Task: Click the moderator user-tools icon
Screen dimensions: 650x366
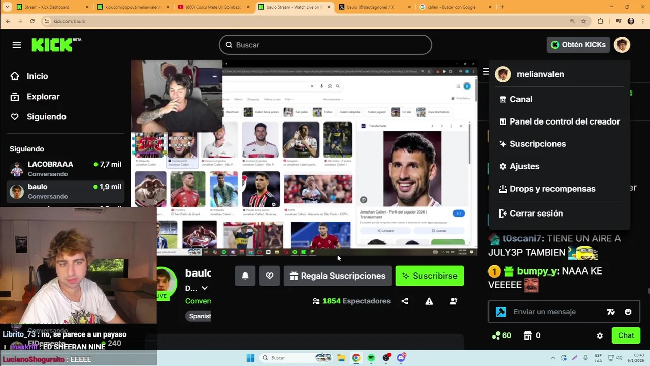Action: coord(453,301)
